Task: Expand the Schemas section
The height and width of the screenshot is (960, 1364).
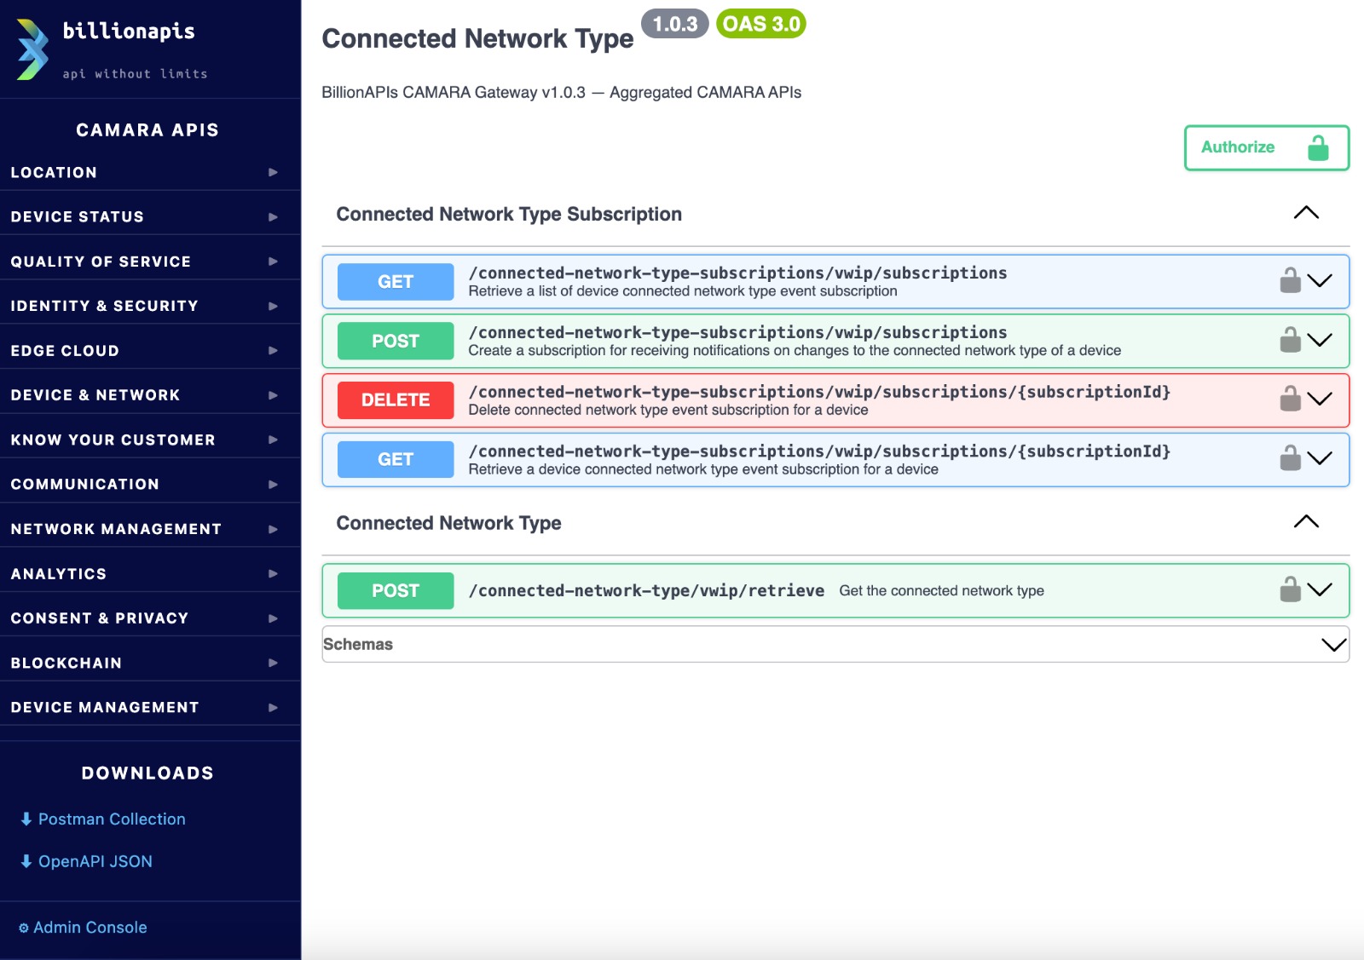Action: [x=1333, y=645]
